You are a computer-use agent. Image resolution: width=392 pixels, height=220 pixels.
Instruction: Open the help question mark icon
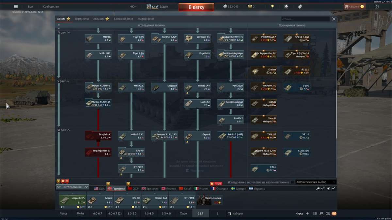click(376, 7)
